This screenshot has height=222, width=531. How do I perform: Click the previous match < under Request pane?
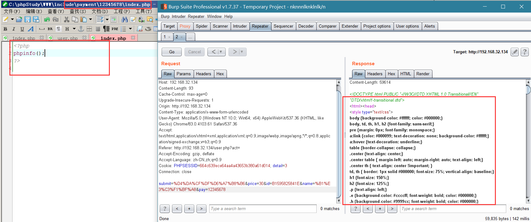point(177,209)
